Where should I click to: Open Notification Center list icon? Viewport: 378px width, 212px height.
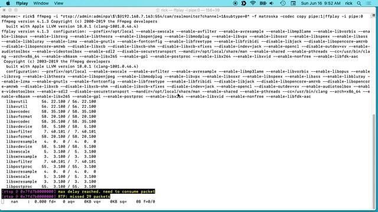pos(369,4)
